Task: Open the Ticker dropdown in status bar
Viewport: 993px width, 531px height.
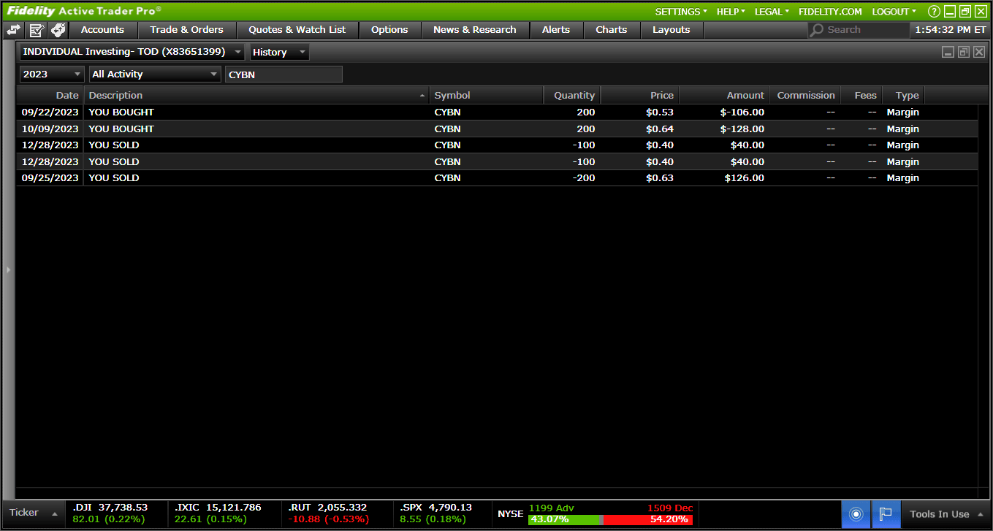Action: pos(34,513)
